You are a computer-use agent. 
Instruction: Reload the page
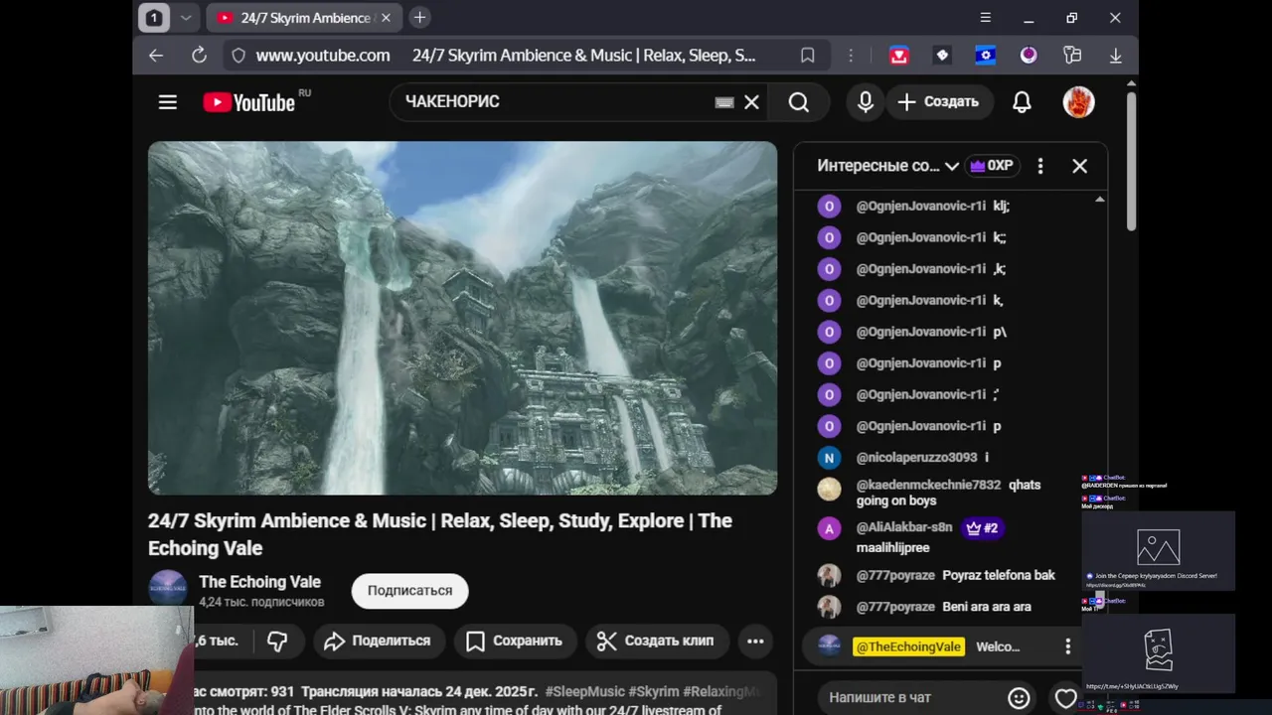pos(199,56)
